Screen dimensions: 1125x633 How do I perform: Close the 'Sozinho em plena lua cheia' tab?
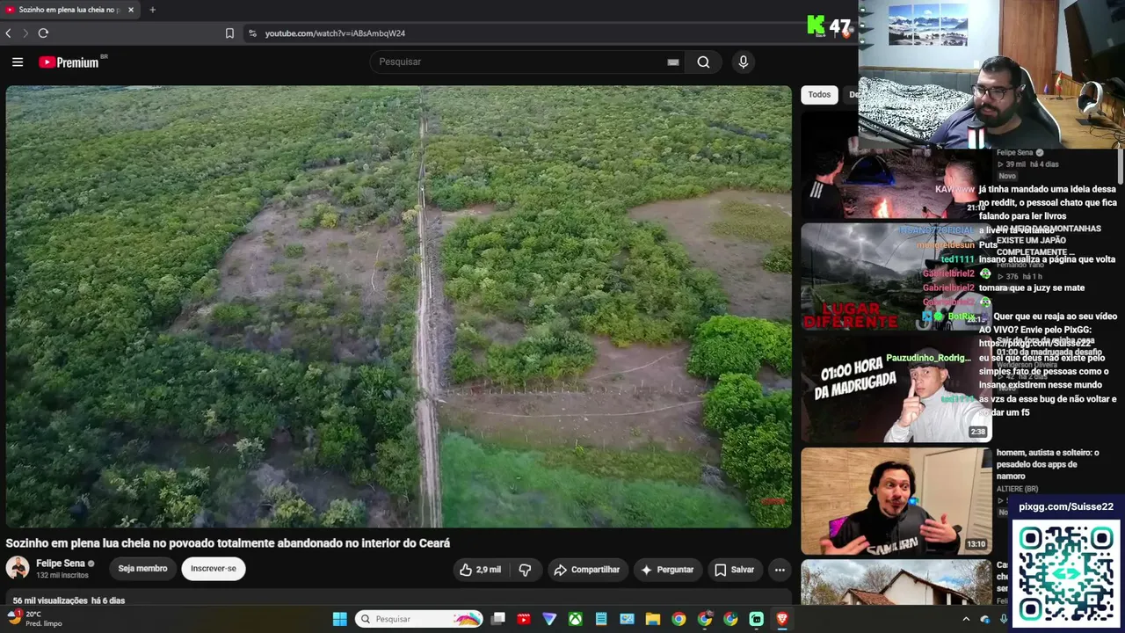click(131, 10)
